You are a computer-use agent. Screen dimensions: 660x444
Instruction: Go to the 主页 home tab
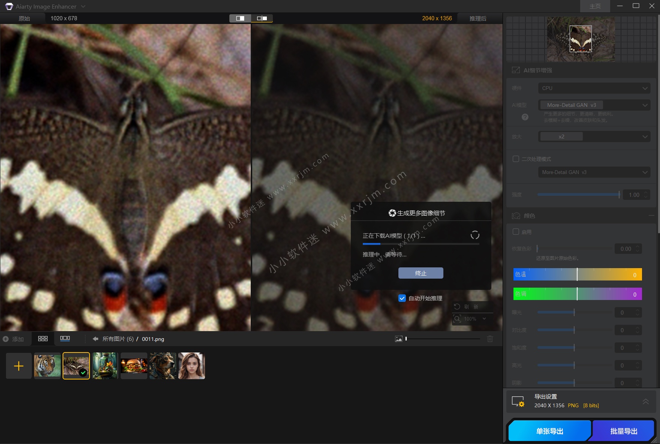(595, 6)
